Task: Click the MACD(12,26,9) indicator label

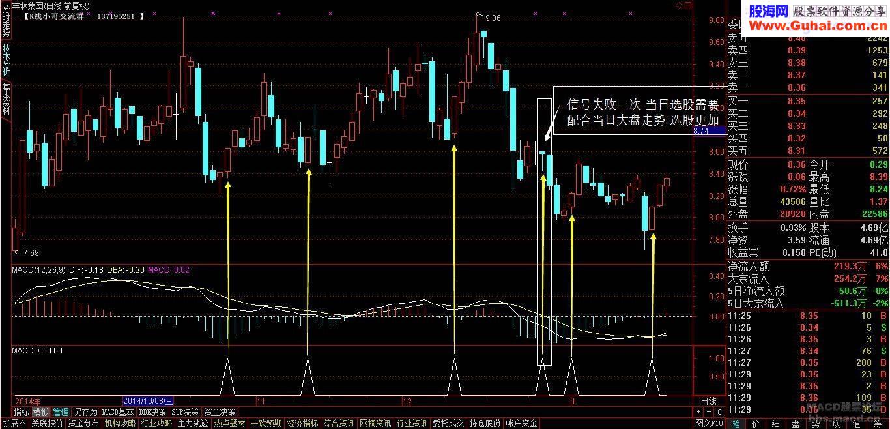Action: coord(38,269)
